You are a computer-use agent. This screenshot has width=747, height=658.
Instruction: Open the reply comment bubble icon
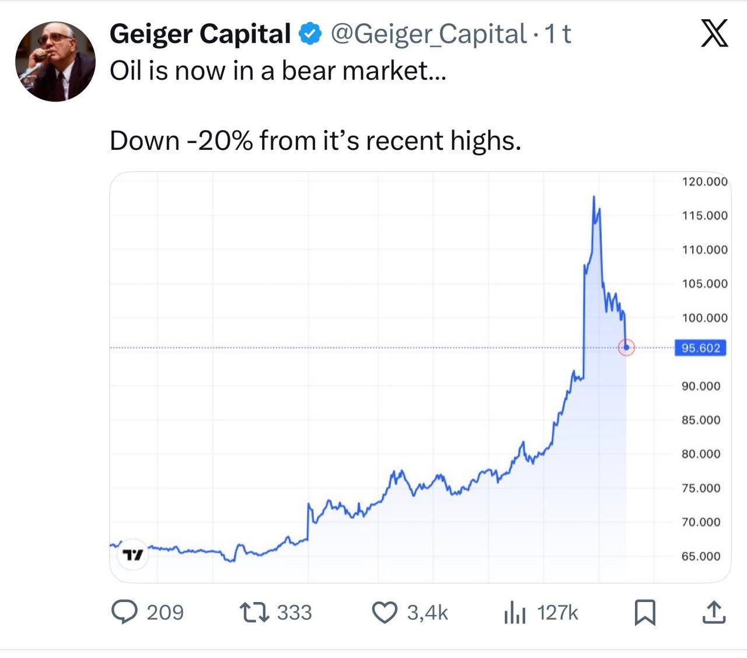pyautogui.click(x=124, y=612)
